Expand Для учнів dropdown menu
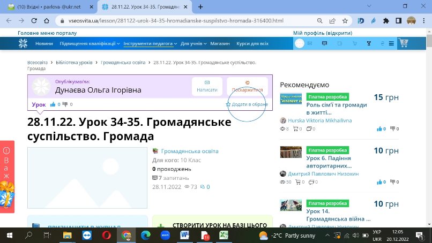Viewport: 432px width, 243px height. point(193,43)
